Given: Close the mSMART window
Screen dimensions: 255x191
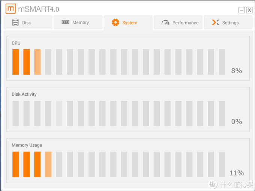Looking at the screenshot, I should [249, 10].
